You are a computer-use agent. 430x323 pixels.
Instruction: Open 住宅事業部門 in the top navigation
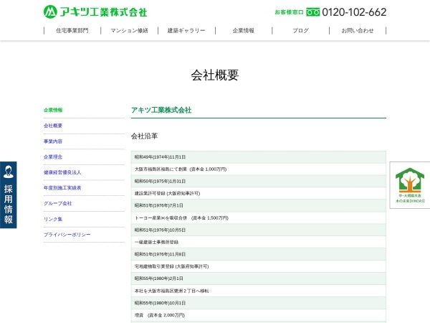[x=72, y=30]
